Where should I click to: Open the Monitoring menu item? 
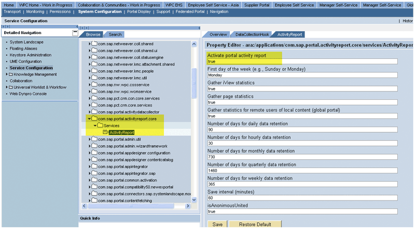(35, 11)
